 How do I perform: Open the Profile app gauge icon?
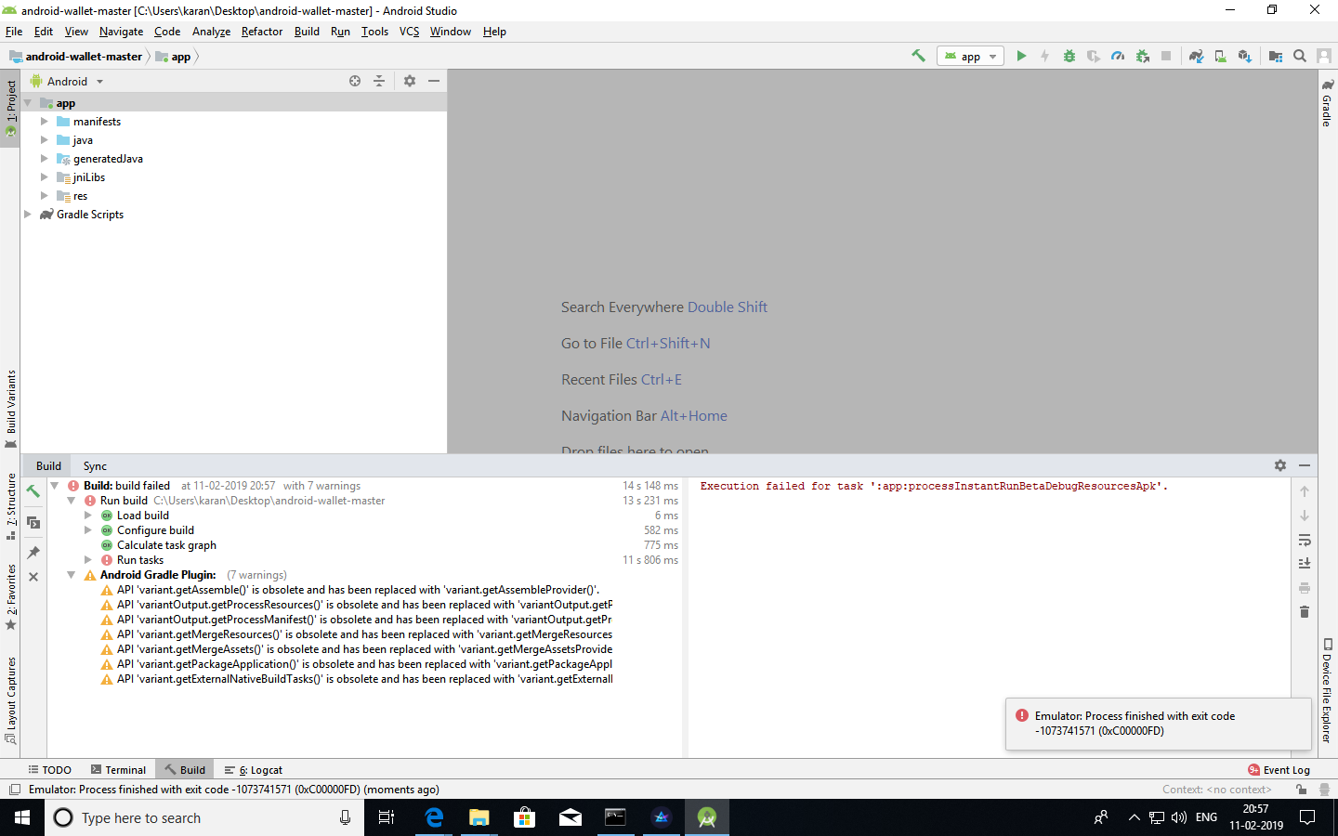(1118, 56)
